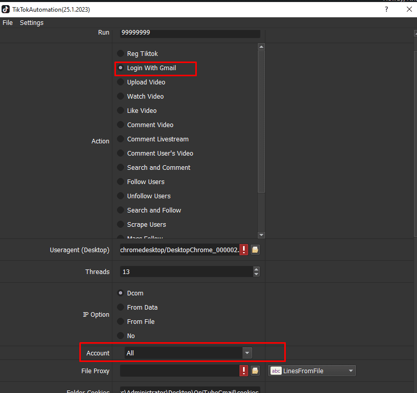
Task: Set IP Option to No
Action: point(126,336)
